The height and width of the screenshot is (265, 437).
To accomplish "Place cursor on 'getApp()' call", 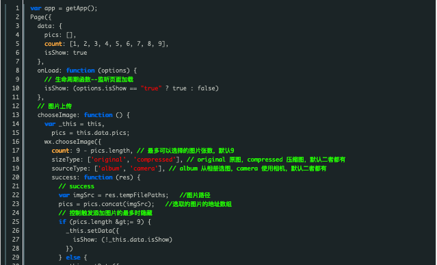I will coord(81,8).
